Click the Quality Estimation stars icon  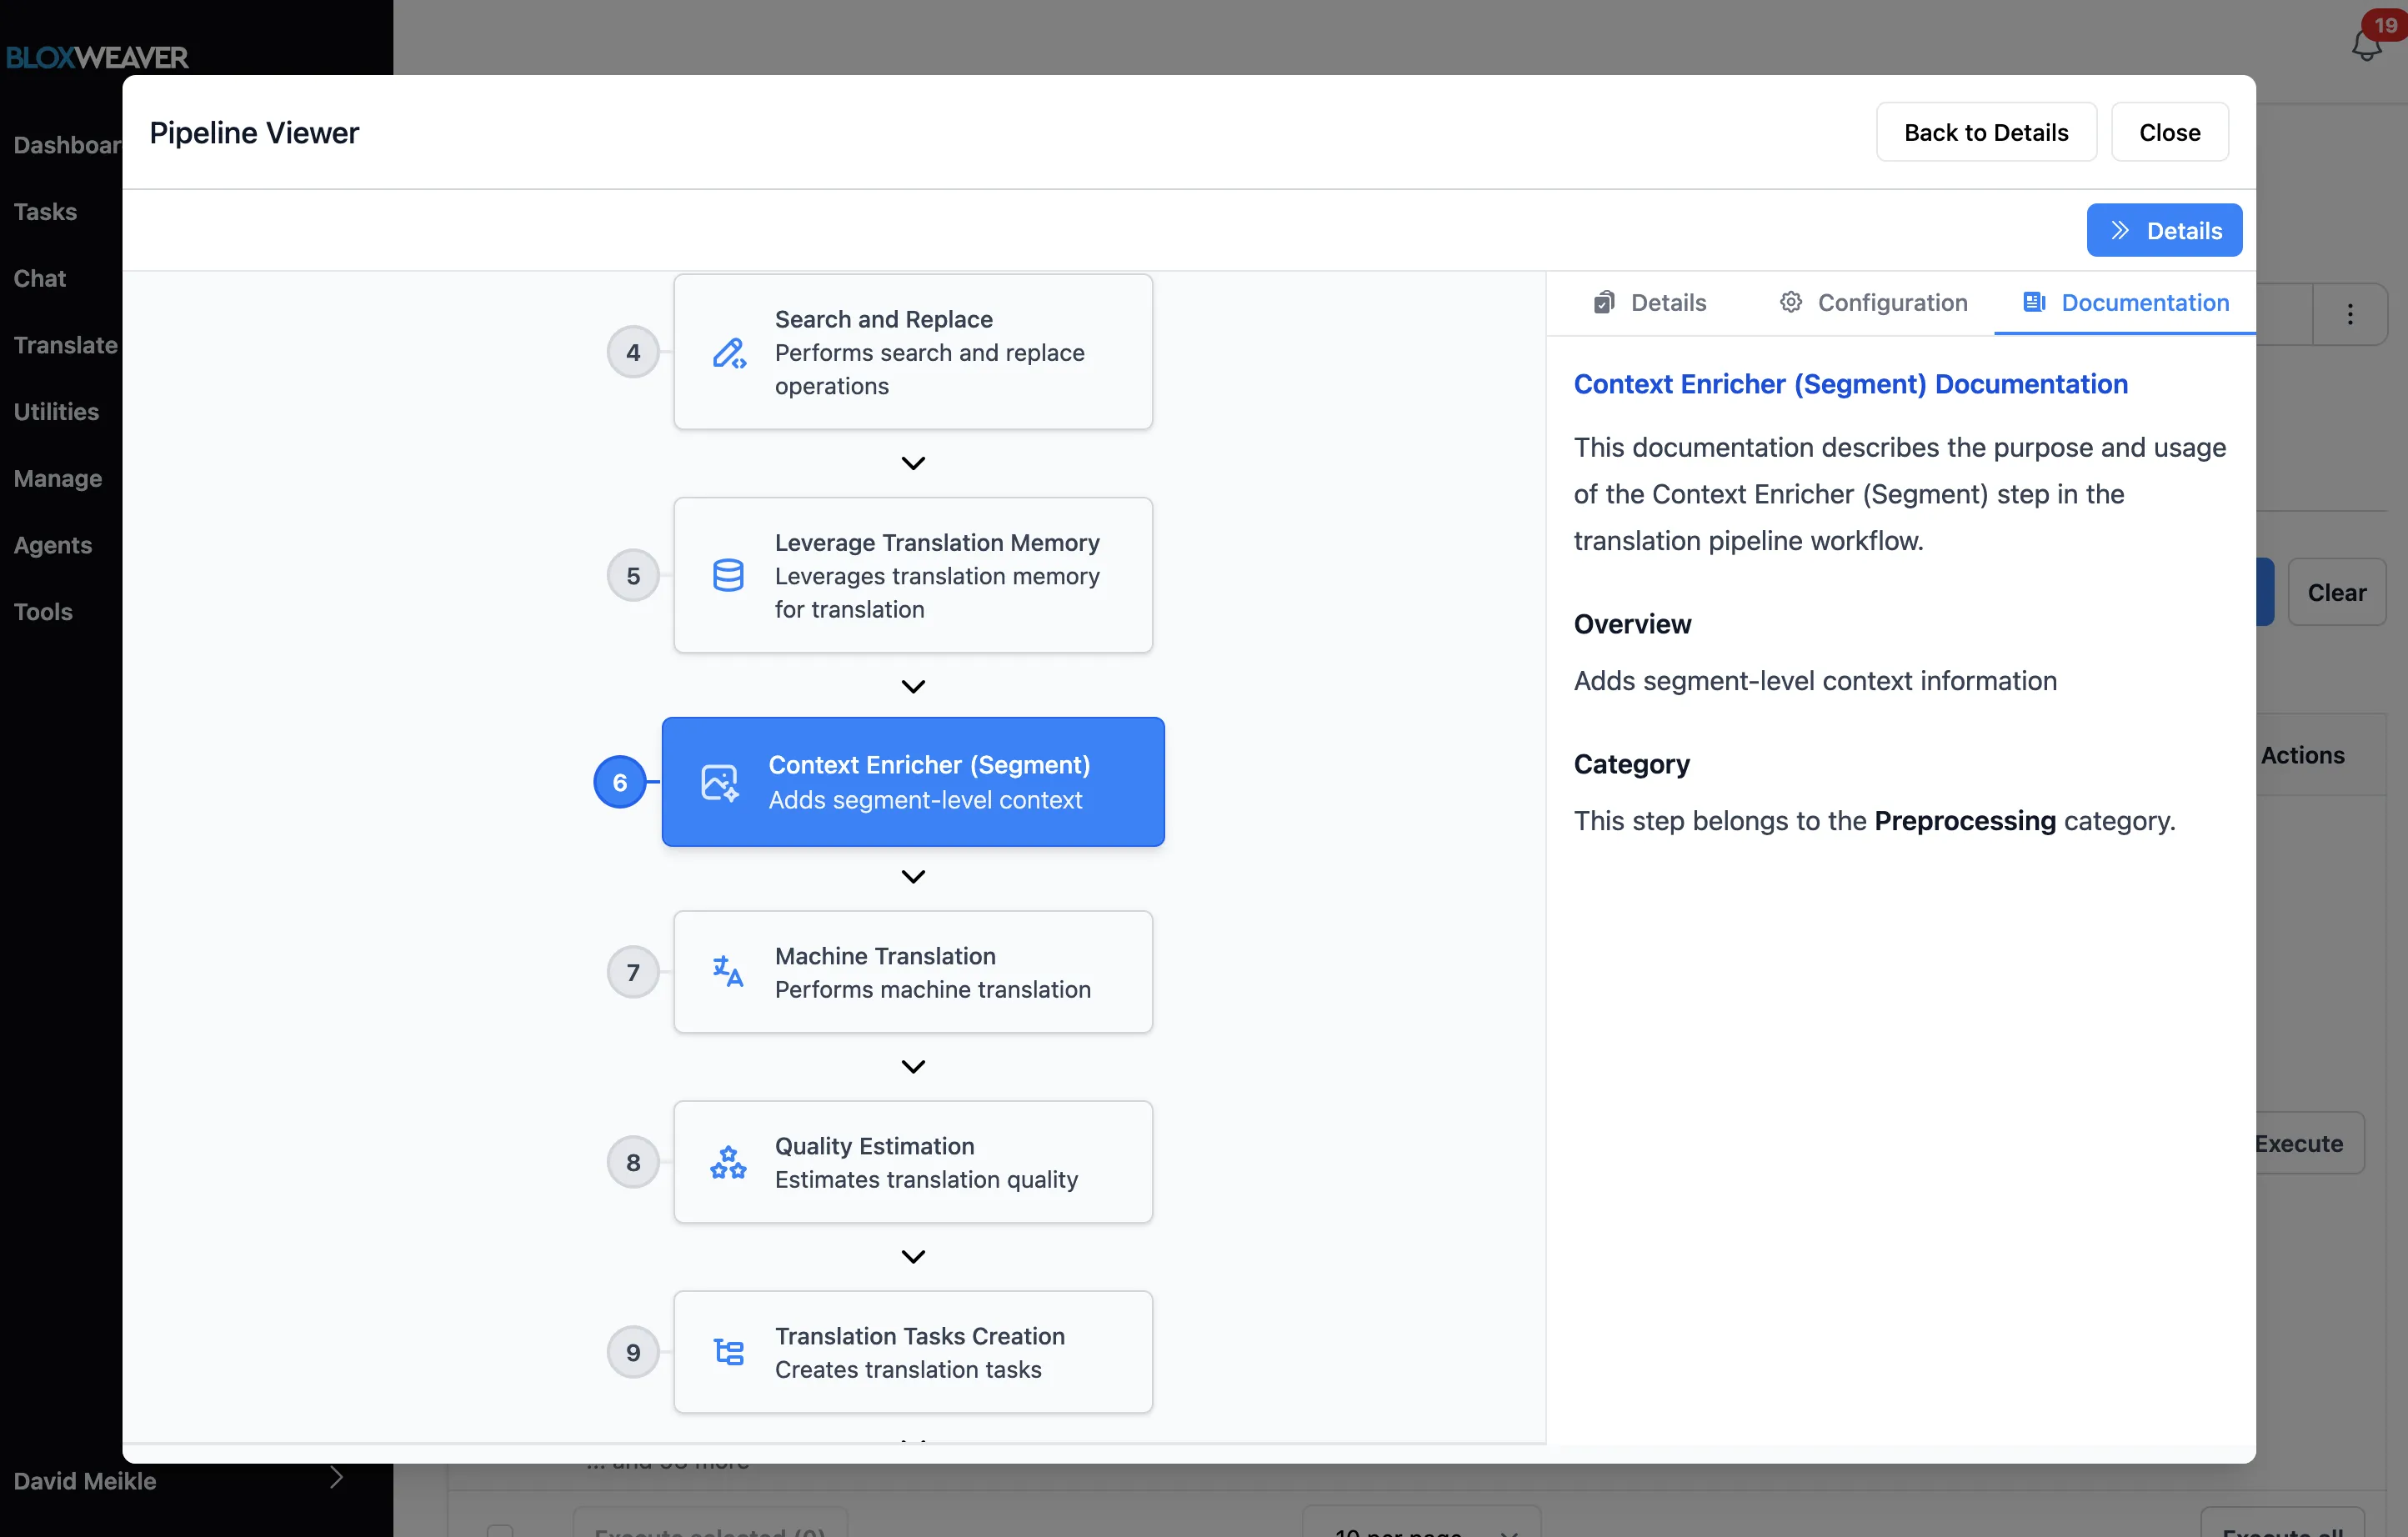[728, 1162]
